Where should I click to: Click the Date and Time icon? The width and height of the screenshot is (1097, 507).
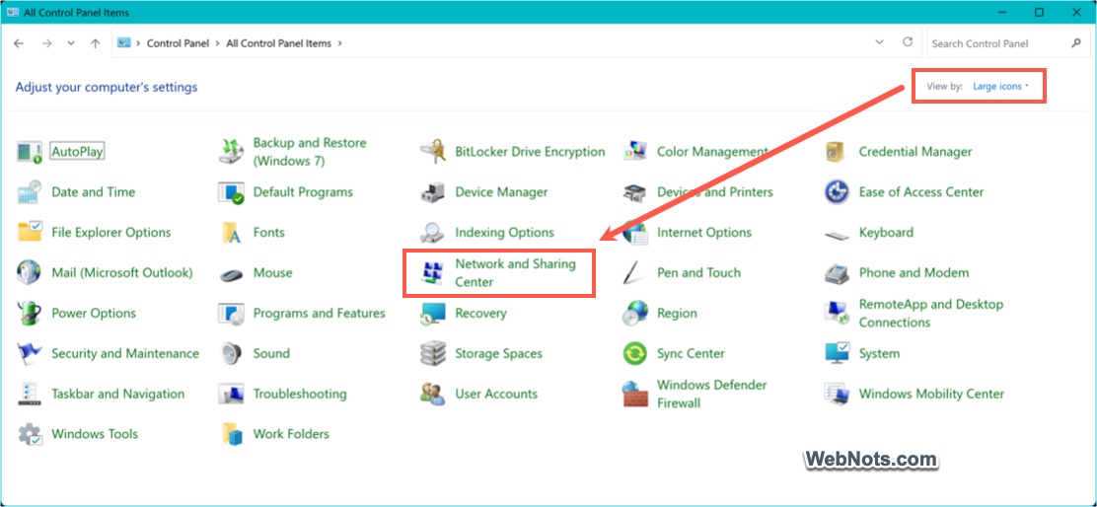point(30,192)
